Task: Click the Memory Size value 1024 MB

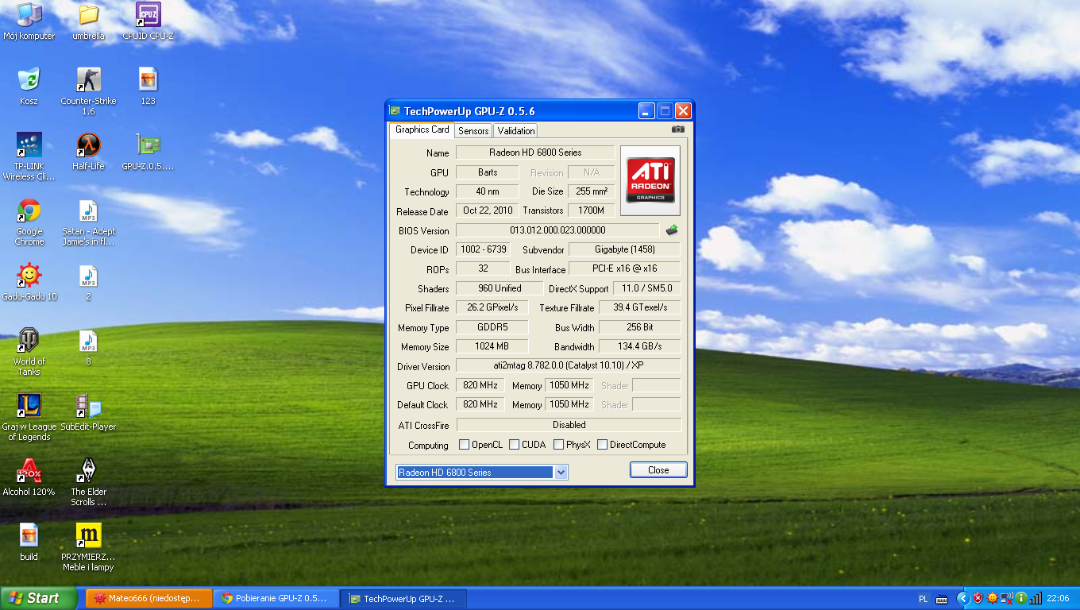Action: tap(492, 346)
